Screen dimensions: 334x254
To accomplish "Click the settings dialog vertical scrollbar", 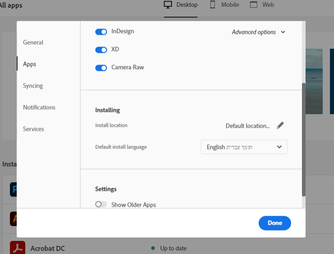I will [304, 139].
